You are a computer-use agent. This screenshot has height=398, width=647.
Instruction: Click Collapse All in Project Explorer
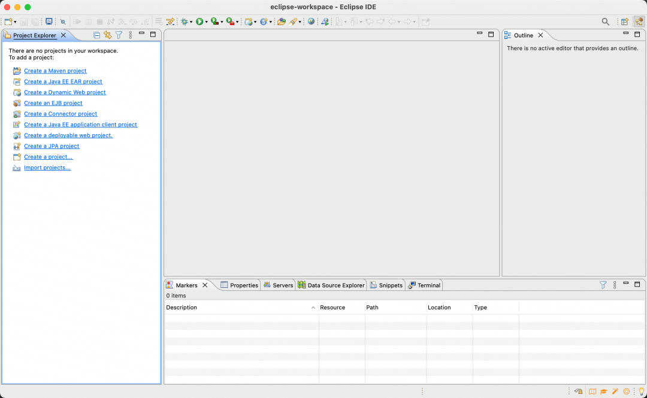(x=96, y=35)
